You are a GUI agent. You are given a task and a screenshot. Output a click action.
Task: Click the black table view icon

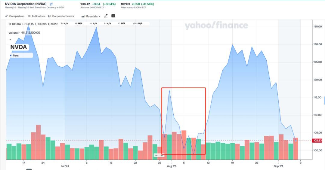113,16
